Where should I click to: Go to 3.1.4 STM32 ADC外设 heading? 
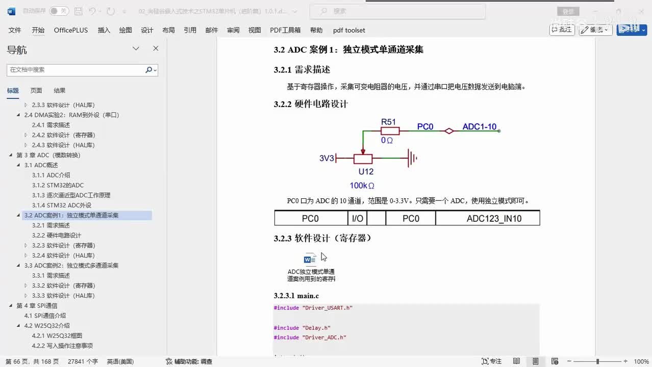[x=62, y=205]
